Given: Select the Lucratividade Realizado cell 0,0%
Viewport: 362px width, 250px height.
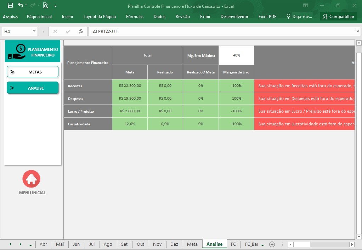Looking at the screenshot, I should pos(165,124).
